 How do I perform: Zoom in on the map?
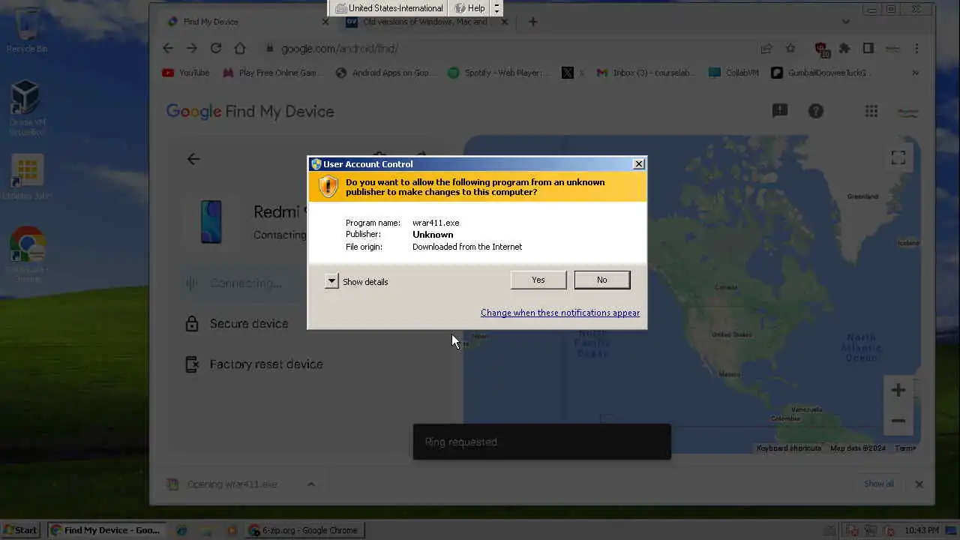coord(898,390)
